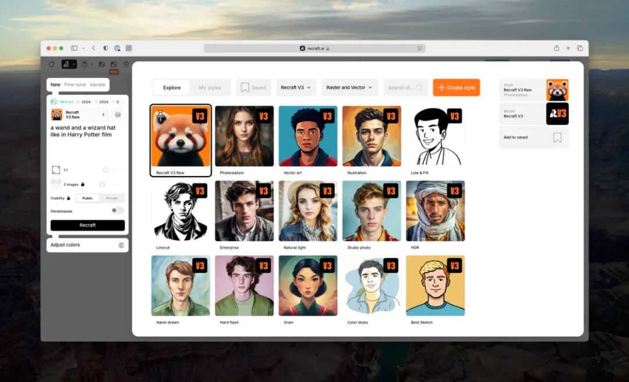
Task: Click the reader icon in the address bar
Action: pyautogui.click(x=419, y=48)
